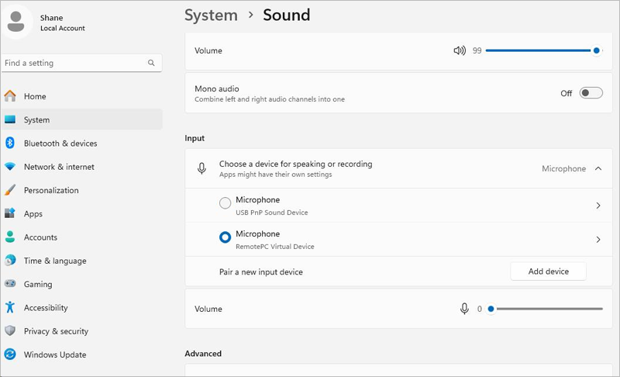Collapse the input device chooser chevron
Screen dimensions: 620x377
[598, 168]
